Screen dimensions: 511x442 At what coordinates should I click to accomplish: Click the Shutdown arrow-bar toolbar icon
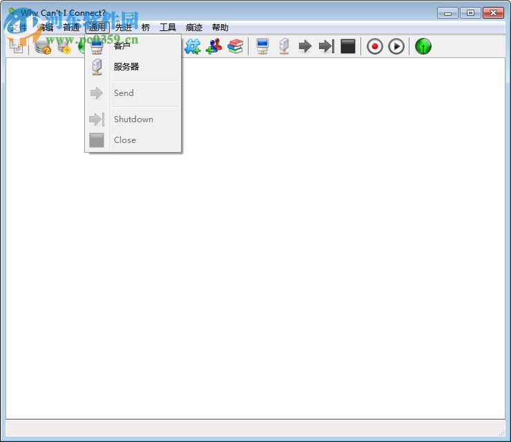point(327,46)
